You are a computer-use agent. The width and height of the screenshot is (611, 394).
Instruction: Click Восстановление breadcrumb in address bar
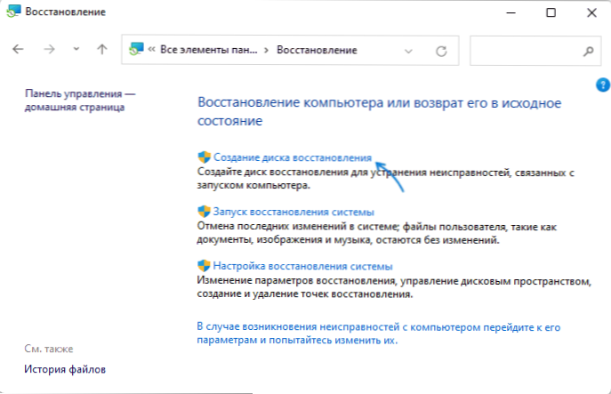tap(317, 50)
